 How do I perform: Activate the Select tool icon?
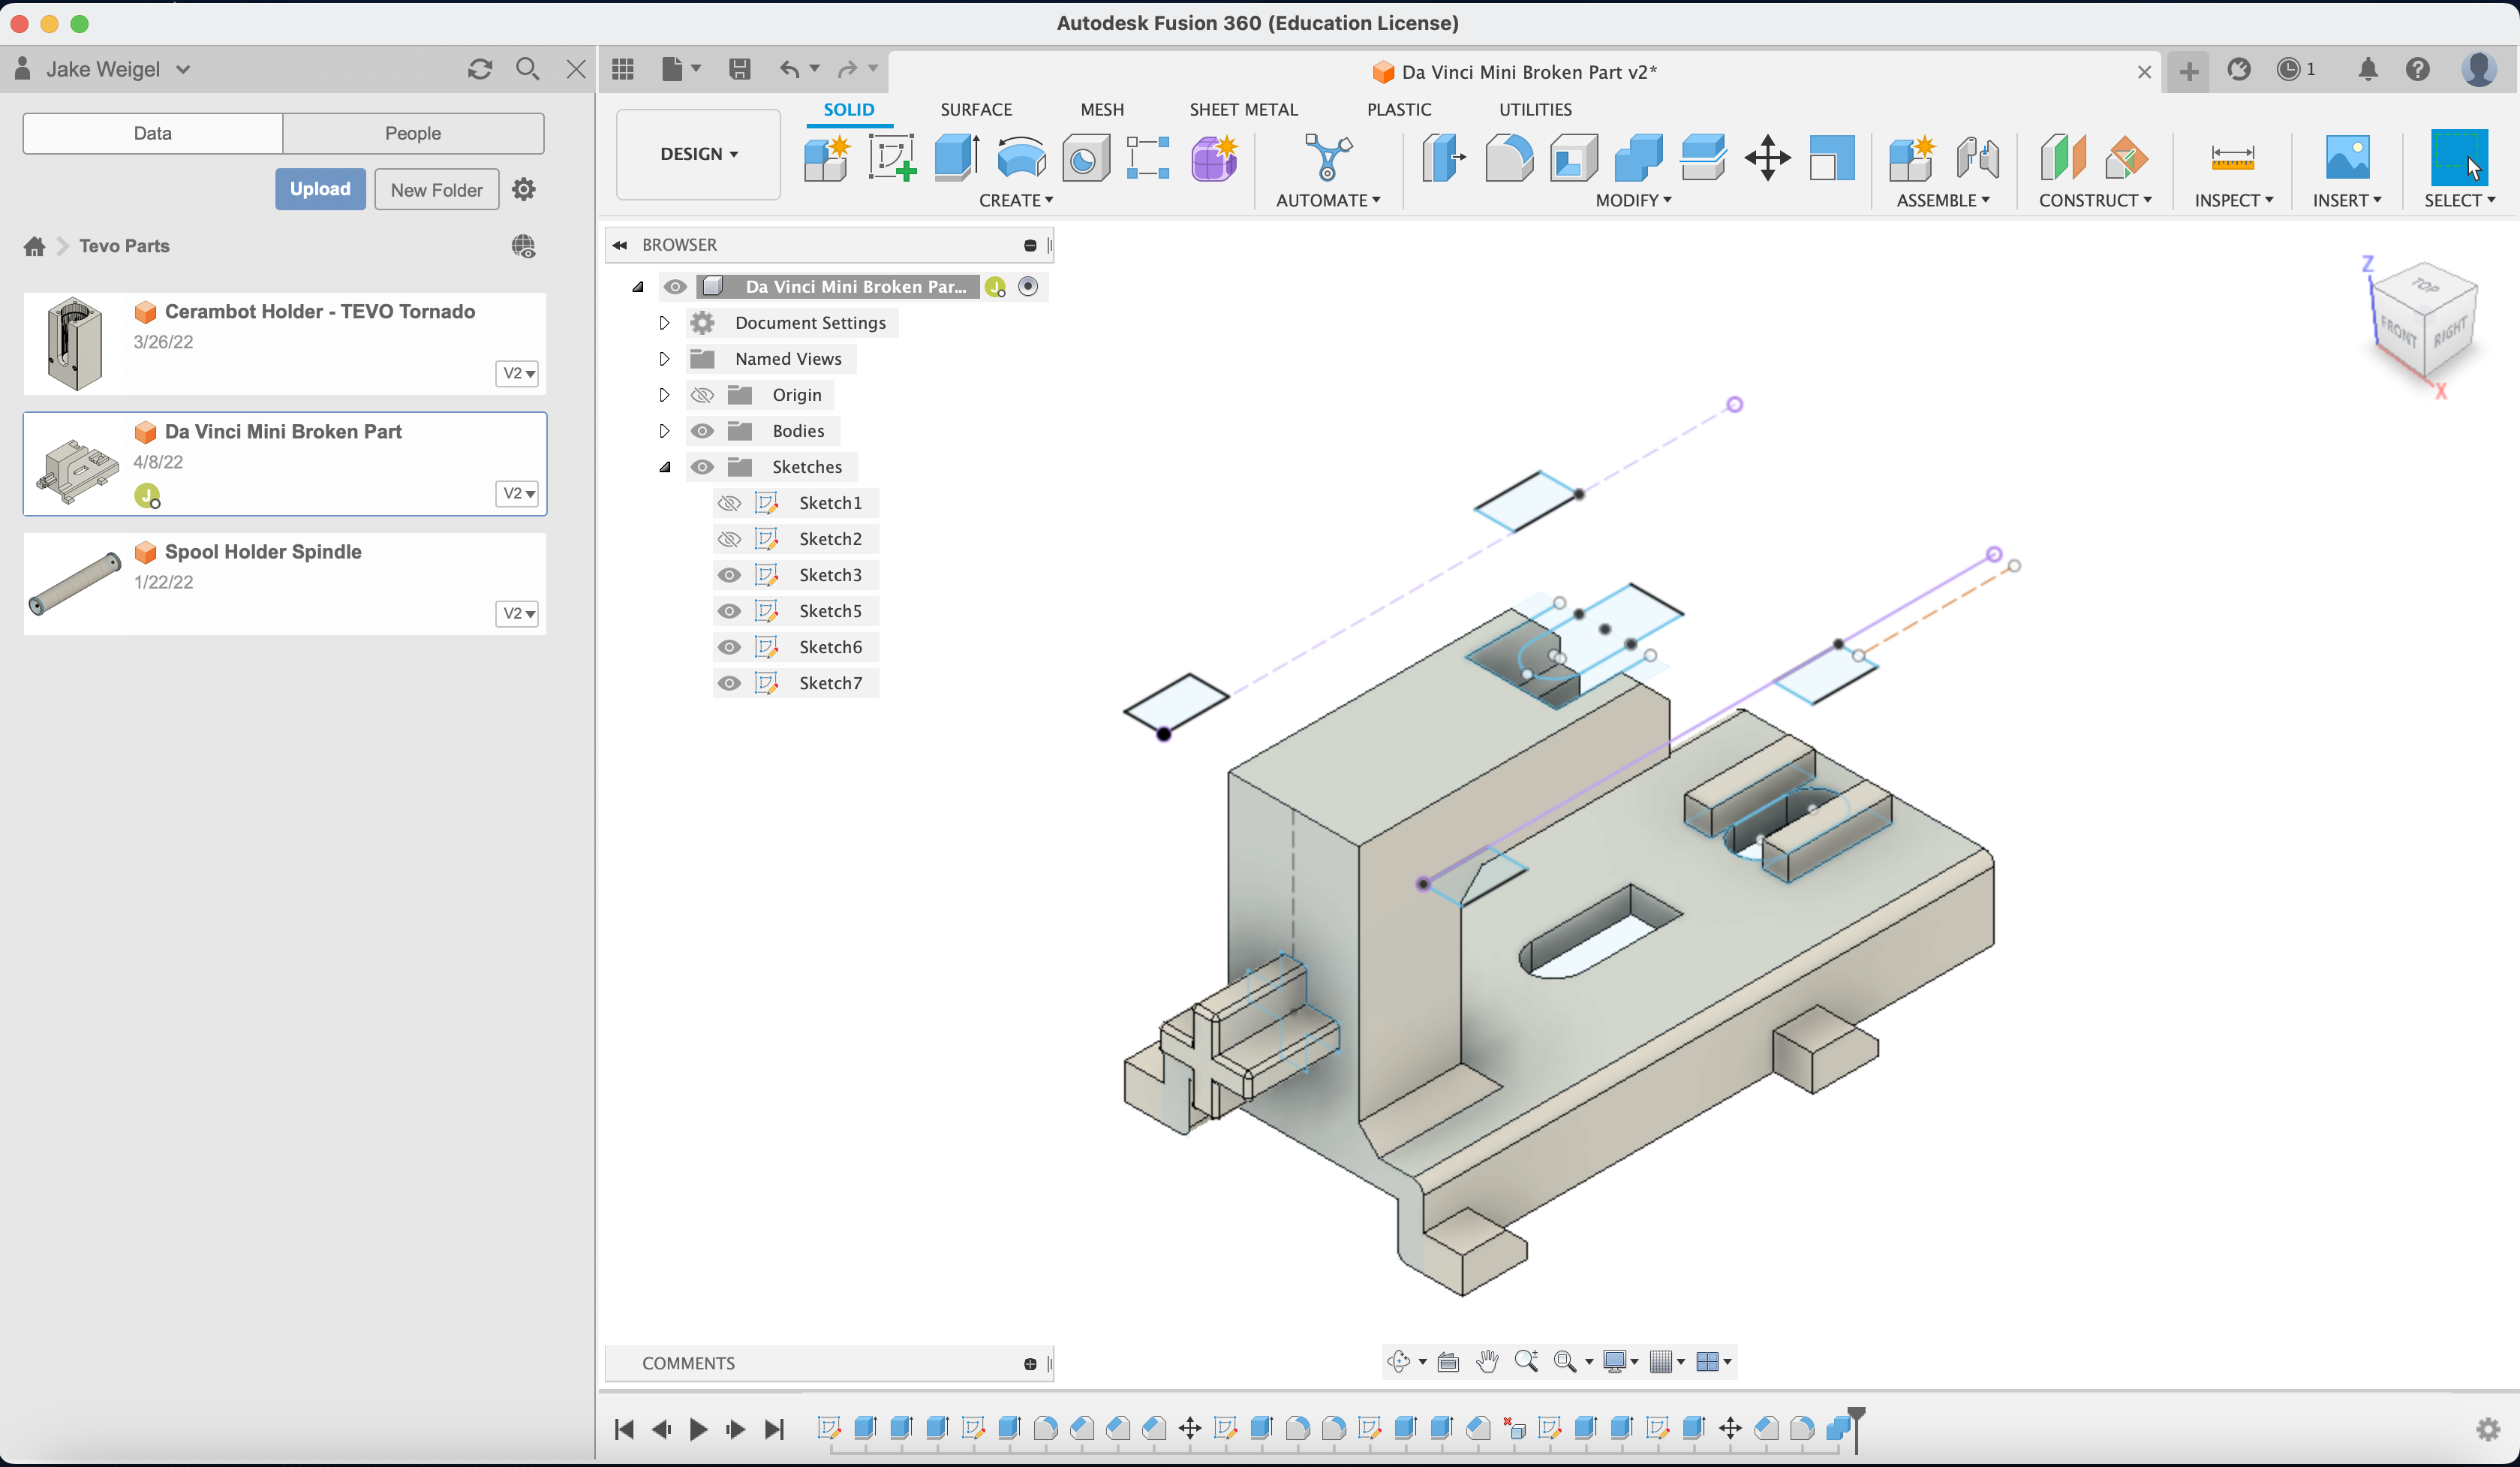click(x=2459, y=158)
